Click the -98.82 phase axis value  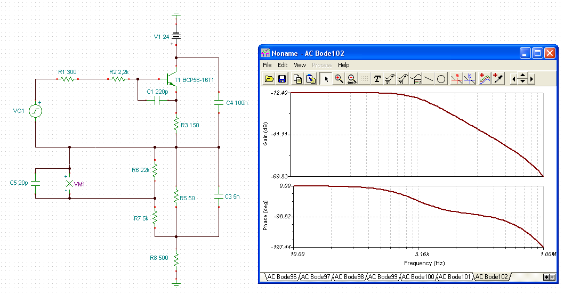click(x=282, y=217)
